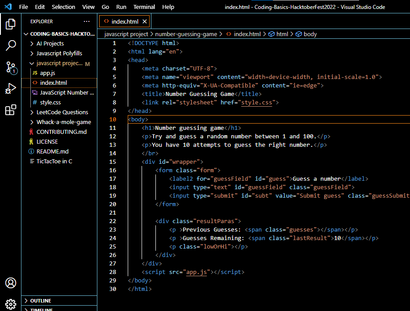Expand the Whack-a-mole-game folder
Screen dimensions: 410x311
click(x=63, y=122)
